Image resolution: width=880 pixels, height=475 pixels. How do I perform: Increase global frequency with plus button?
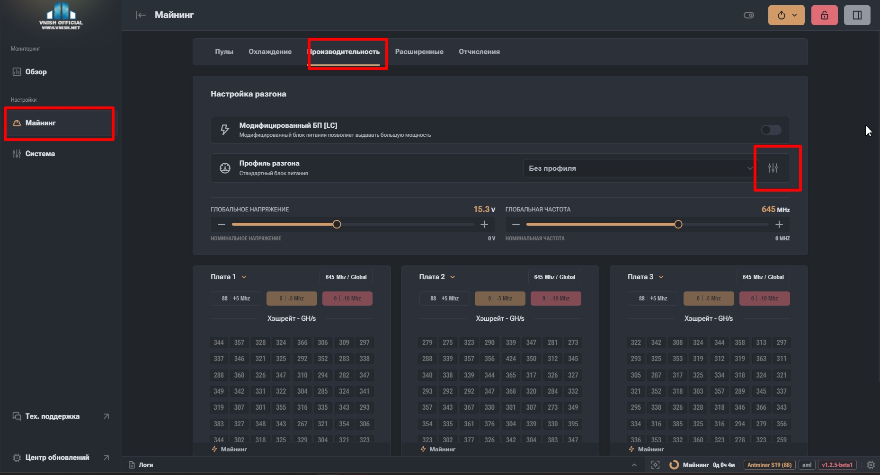pos(779,224)
